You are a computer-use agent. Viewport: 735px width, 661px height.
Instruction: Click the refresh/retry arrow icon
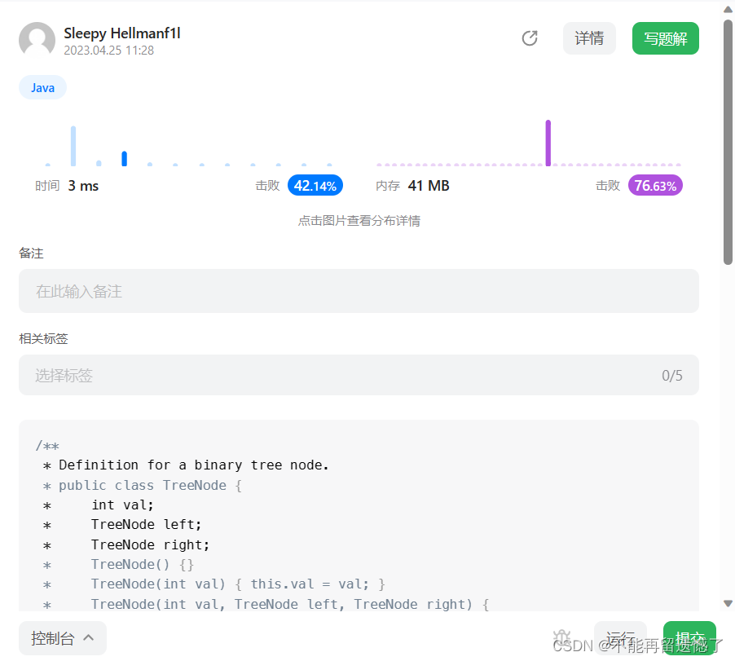(530, 38)
